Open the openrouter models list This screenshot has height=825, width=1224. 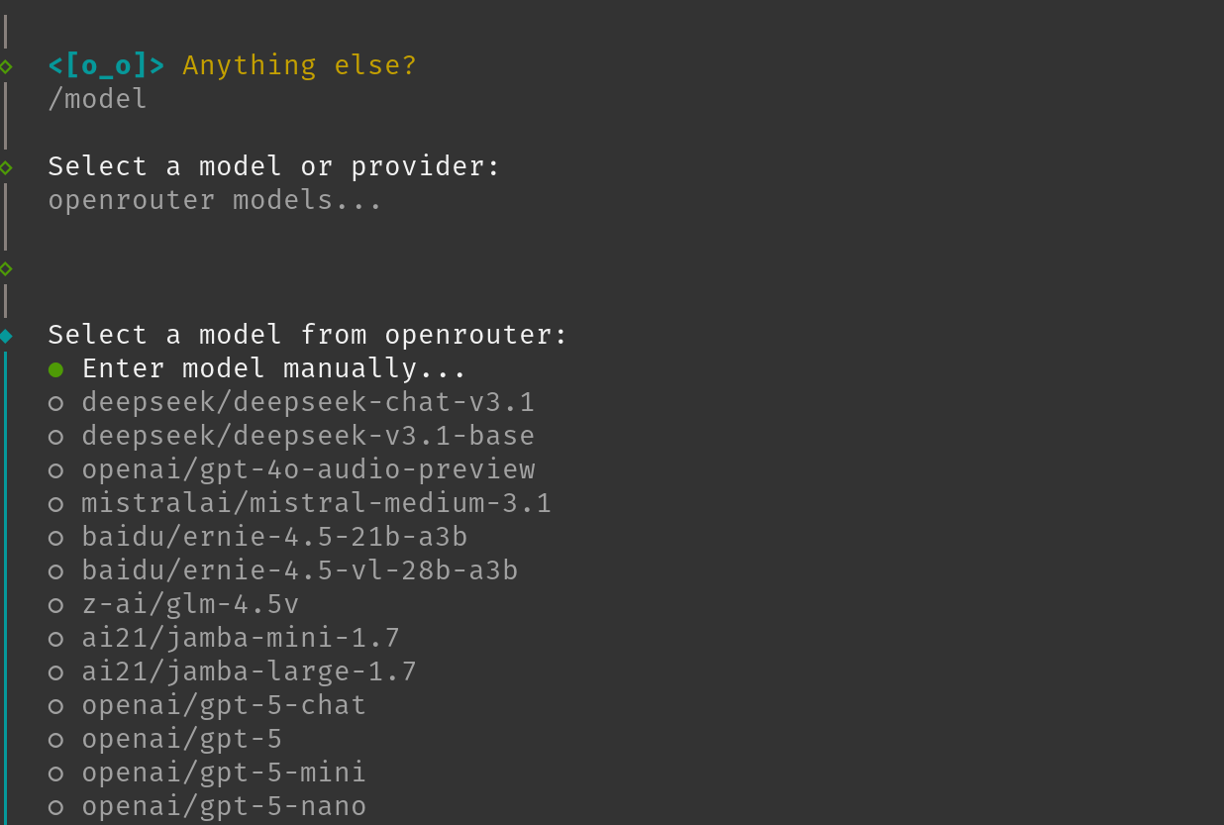[214, 199]
